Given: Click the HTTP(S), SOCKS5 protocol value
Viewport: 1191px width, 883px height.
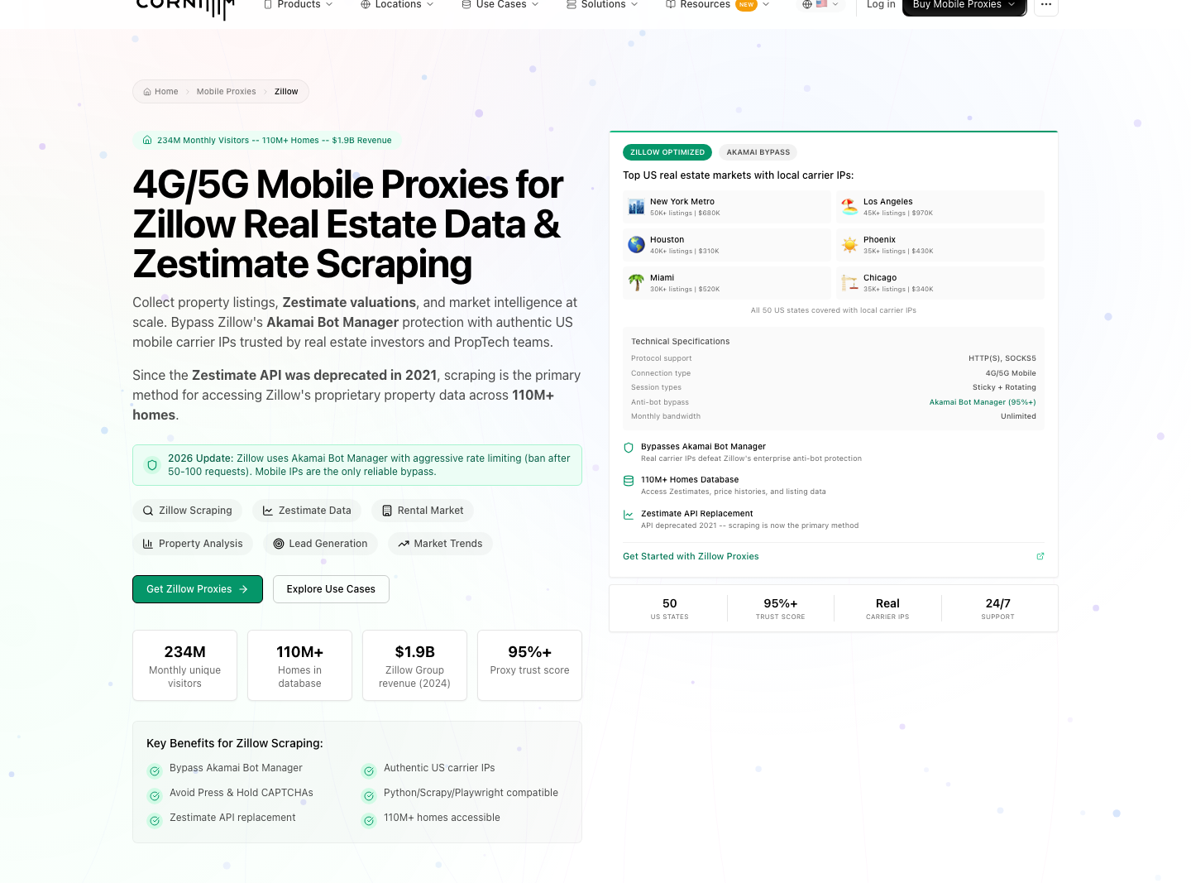Looking at the screenshot, I should point(1002,358).
